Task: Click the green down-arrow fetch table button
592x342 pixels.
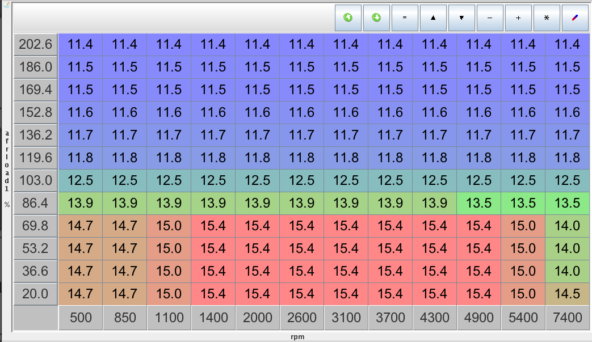Action: [x=376, y=18]
